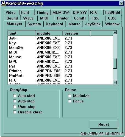
Task: Open the Video tab
Action: pos(12,12)
